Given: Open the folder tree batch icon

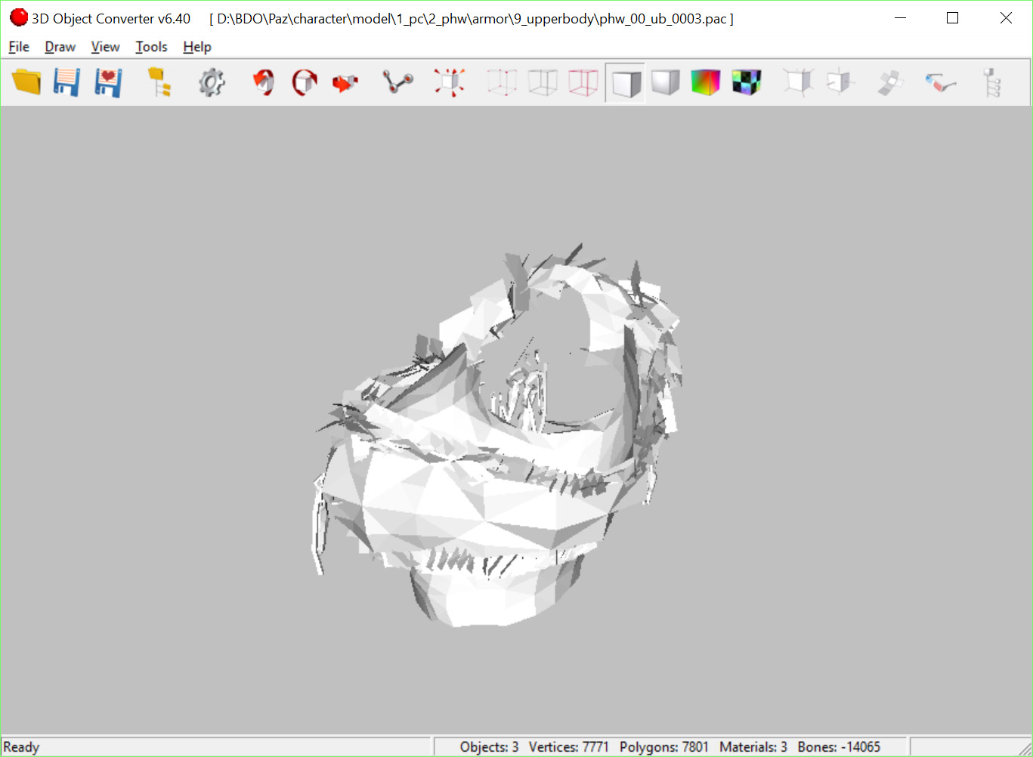Looking at the screenshot, I should (159, 82).
